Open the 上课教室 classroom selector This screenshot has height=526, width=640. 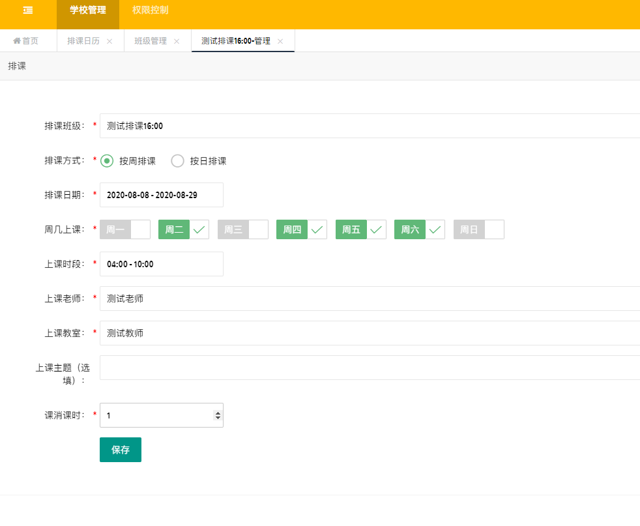[370, 333]
